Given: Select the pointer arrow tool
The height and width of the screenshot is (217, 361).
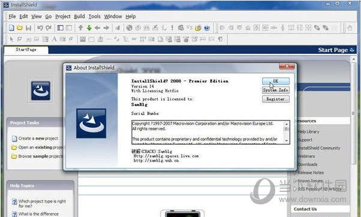Looking at the screenshot, I should click(11, 40).
